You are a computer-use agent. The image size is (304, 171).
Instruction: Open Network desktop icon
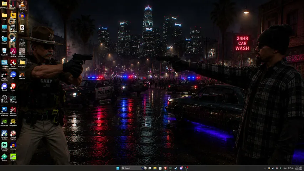tap(4, 40)
